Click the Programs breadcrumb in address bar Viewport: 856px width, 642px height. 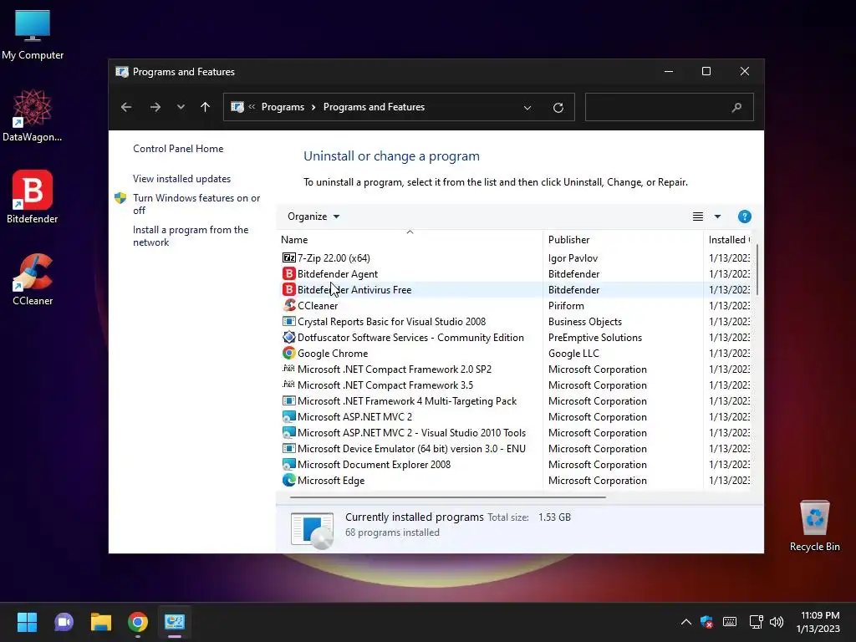pos(283,107)
